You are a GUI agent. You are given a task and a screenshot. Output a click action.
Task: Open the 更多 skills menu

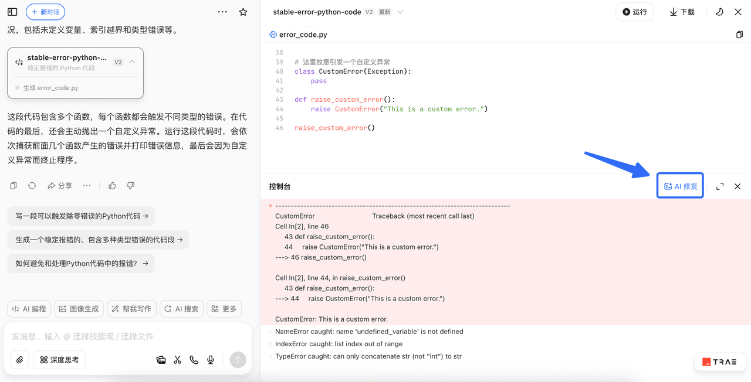tap(224, 309)
